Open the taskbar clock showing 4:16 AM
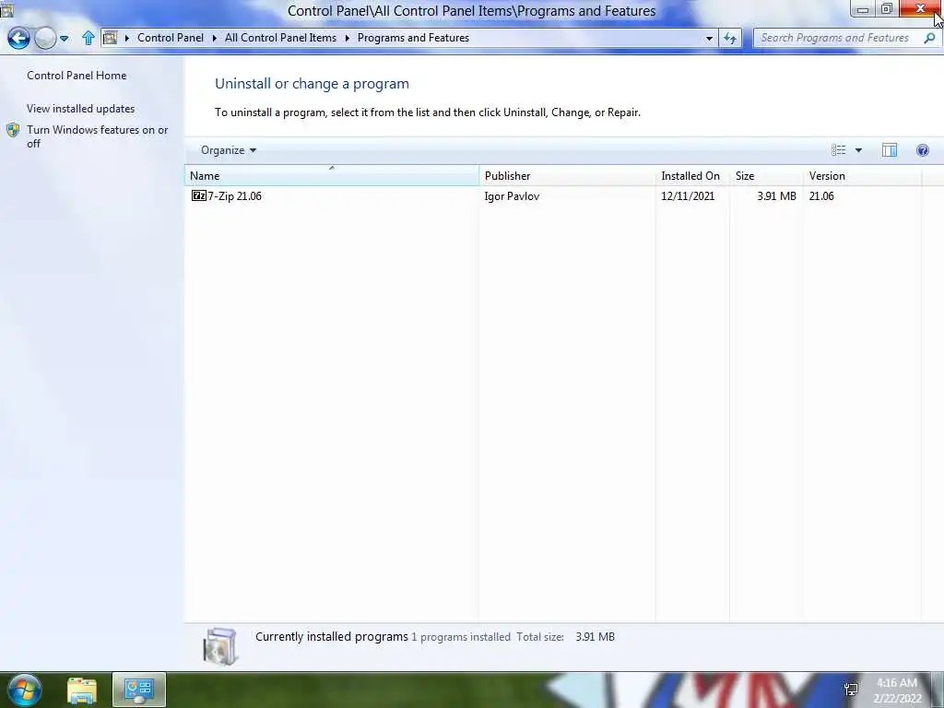 (897, 690)
